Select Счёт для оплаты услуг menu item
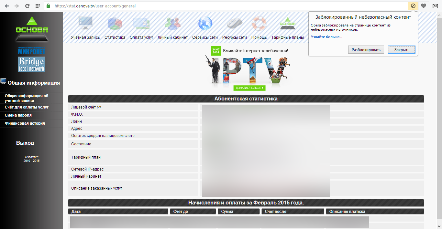This screenshot has height=229, width=442. tap(27, 107)
